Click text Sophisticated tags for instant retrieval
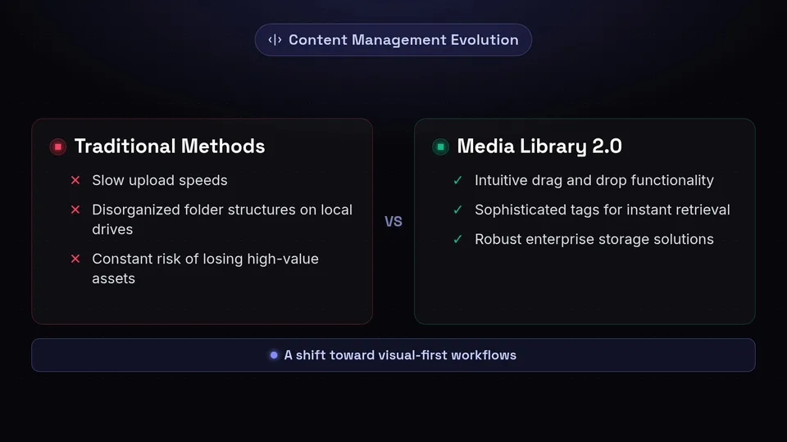This screenshot has width=787, height=442. tap(603, 210)
